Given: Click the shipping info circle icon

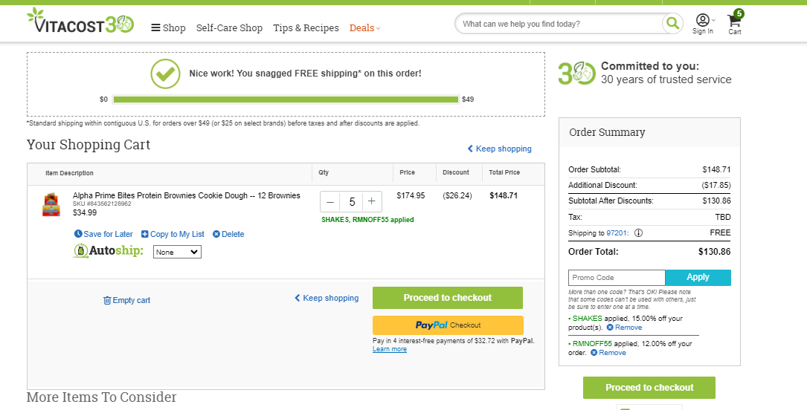Looking at the screenshot, I should [638, 232].
